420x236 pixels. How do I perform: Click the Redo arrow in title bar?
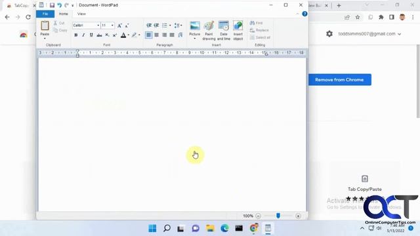[66, 5]
